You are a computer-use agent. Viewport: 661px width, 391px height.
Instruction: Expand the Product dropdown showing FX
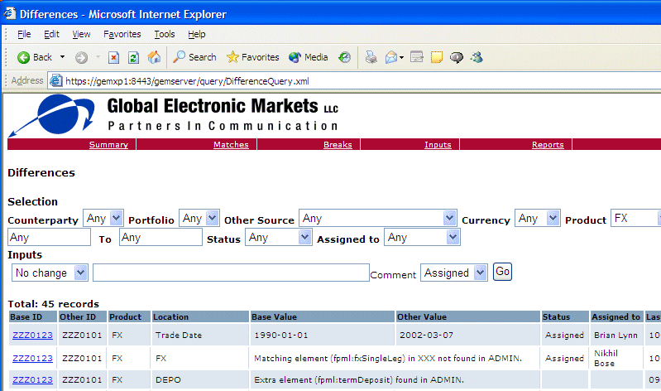click(635, 219)
